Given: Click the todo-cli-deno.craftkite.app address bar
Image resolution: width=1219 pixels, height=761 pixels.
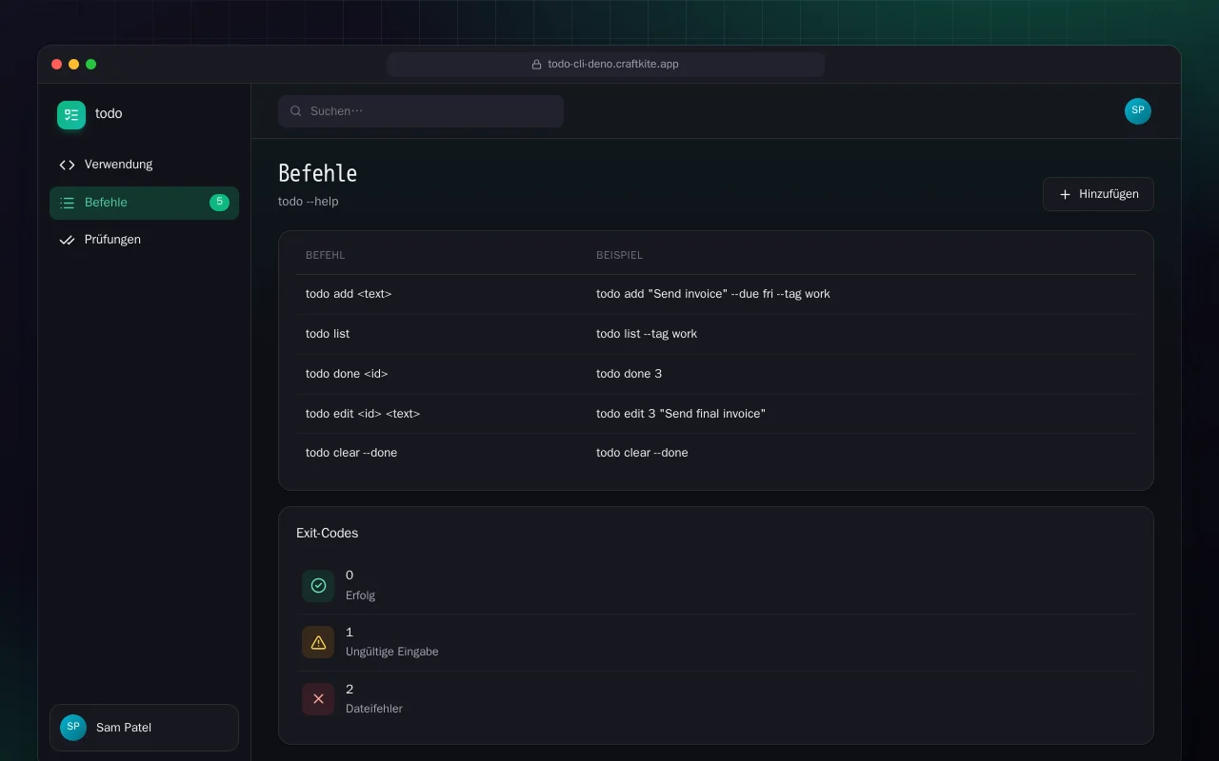Looking at the screenshot, I should (606, 65).
